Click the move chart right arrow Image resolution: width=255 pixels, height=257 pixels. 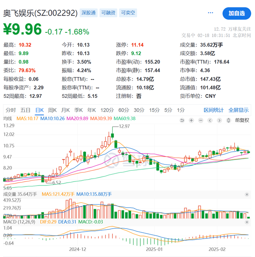coord(219,121)
